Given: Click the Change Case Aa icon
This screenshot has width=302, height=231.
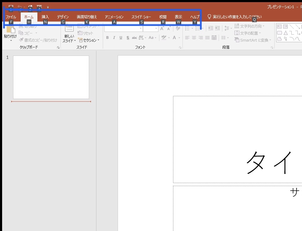Looking at the screenshot, I should [x=151, y=37].
